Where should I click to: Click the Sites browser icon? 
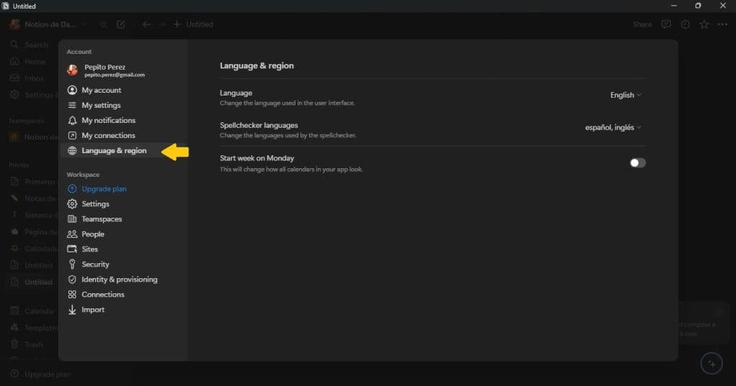click(x=72, y=249)
